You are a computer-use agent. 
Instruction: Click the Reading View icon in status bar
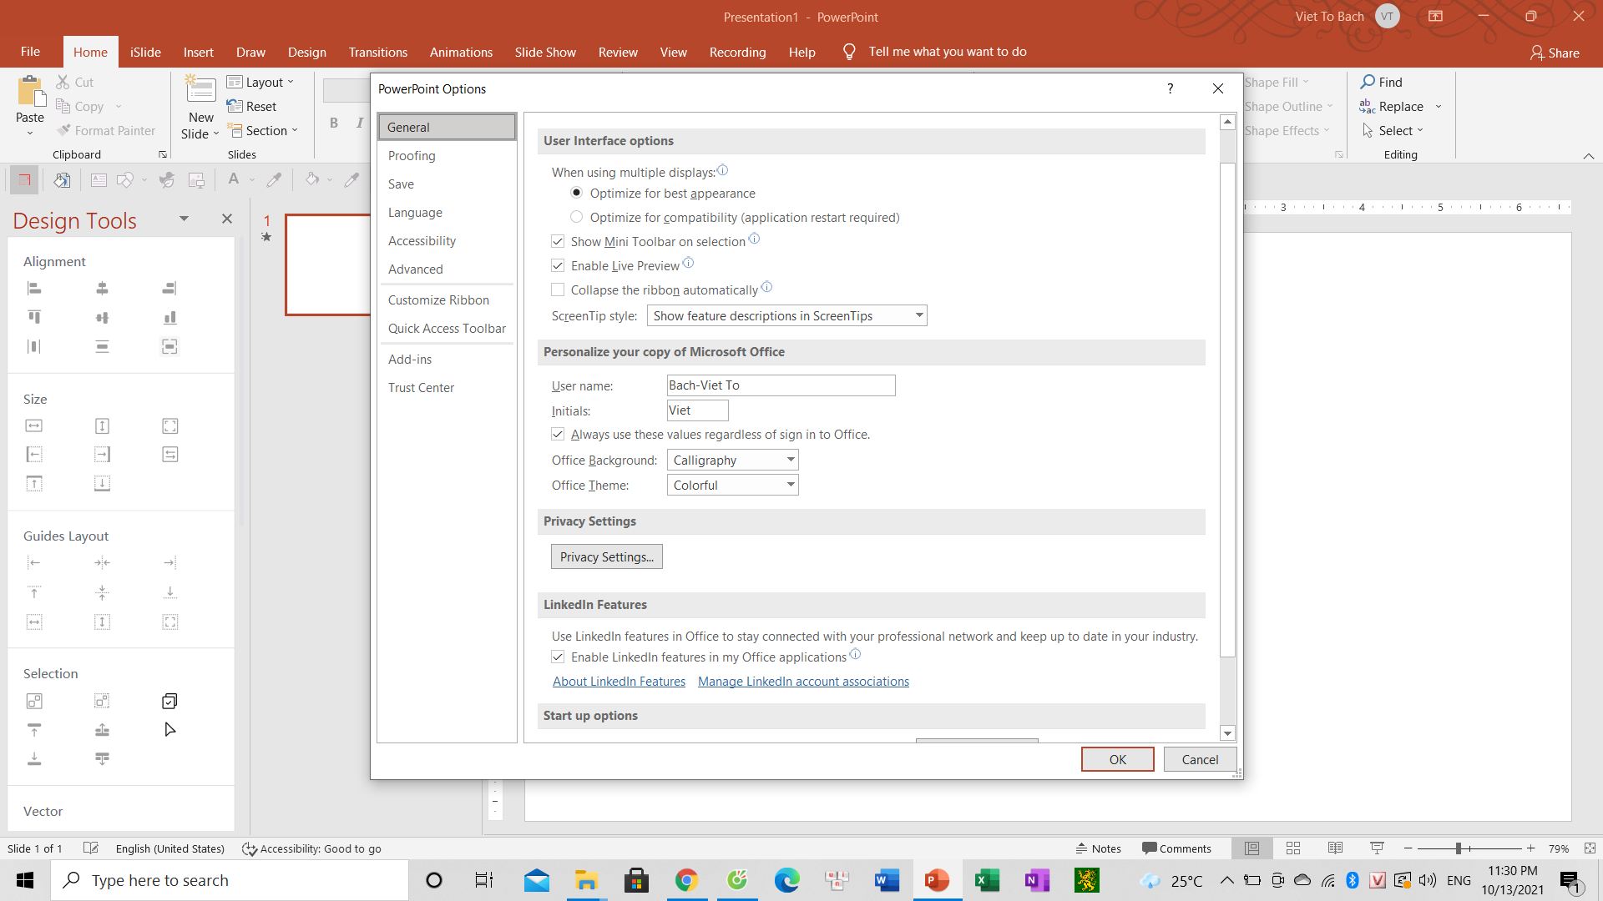(x=1335, y=848)
